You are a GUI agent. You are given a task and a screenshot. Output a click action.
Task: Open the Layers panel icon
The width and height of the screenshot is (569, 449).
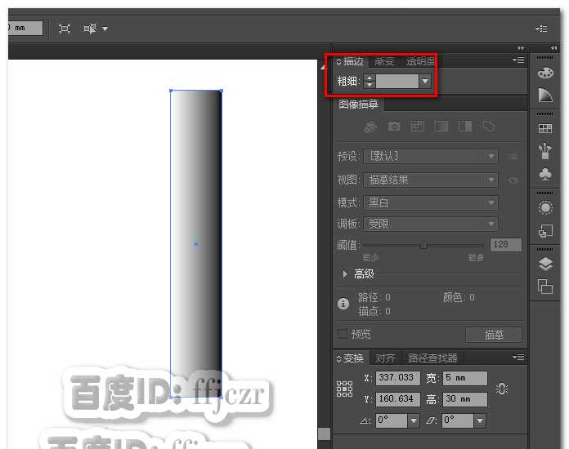545,264
